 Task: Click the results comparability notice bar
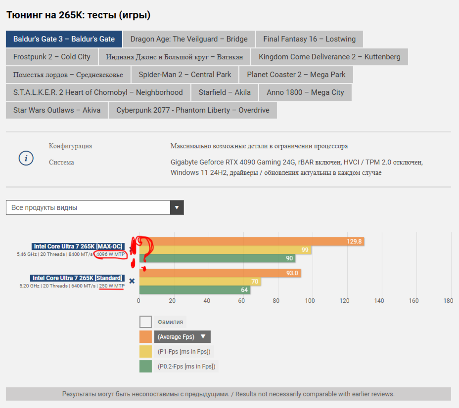click(x=229, y=394)
